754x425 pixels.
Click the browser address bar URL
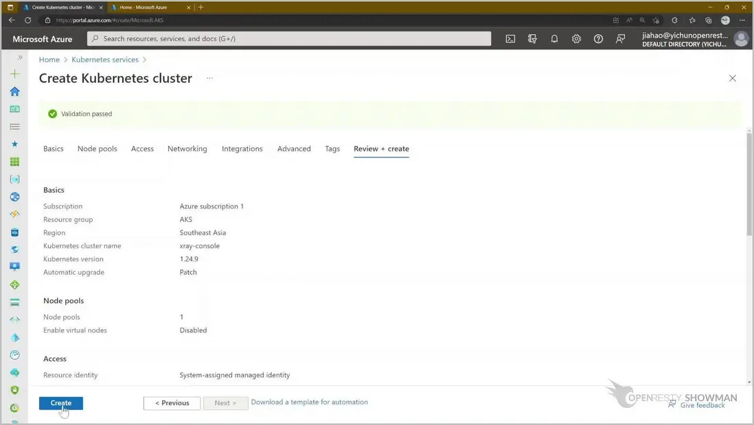coord(110,20)
